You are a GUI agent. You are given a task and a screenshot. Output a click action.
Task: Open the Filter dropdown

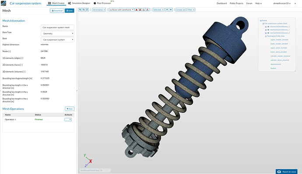click(191, 10)
